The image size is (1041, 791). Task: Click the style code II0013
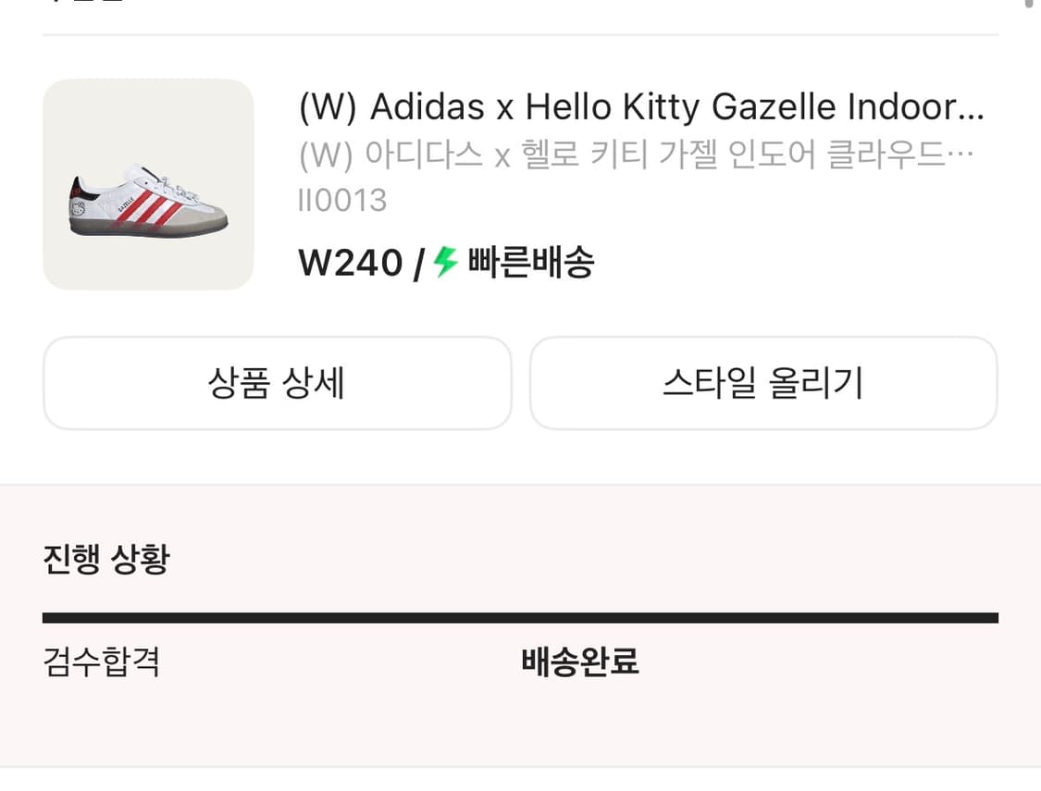tap(342, 199)
